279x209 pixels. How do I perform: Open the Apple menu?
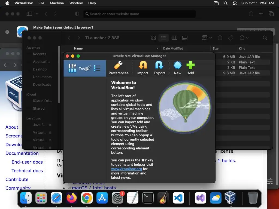(x=7, y=3)
